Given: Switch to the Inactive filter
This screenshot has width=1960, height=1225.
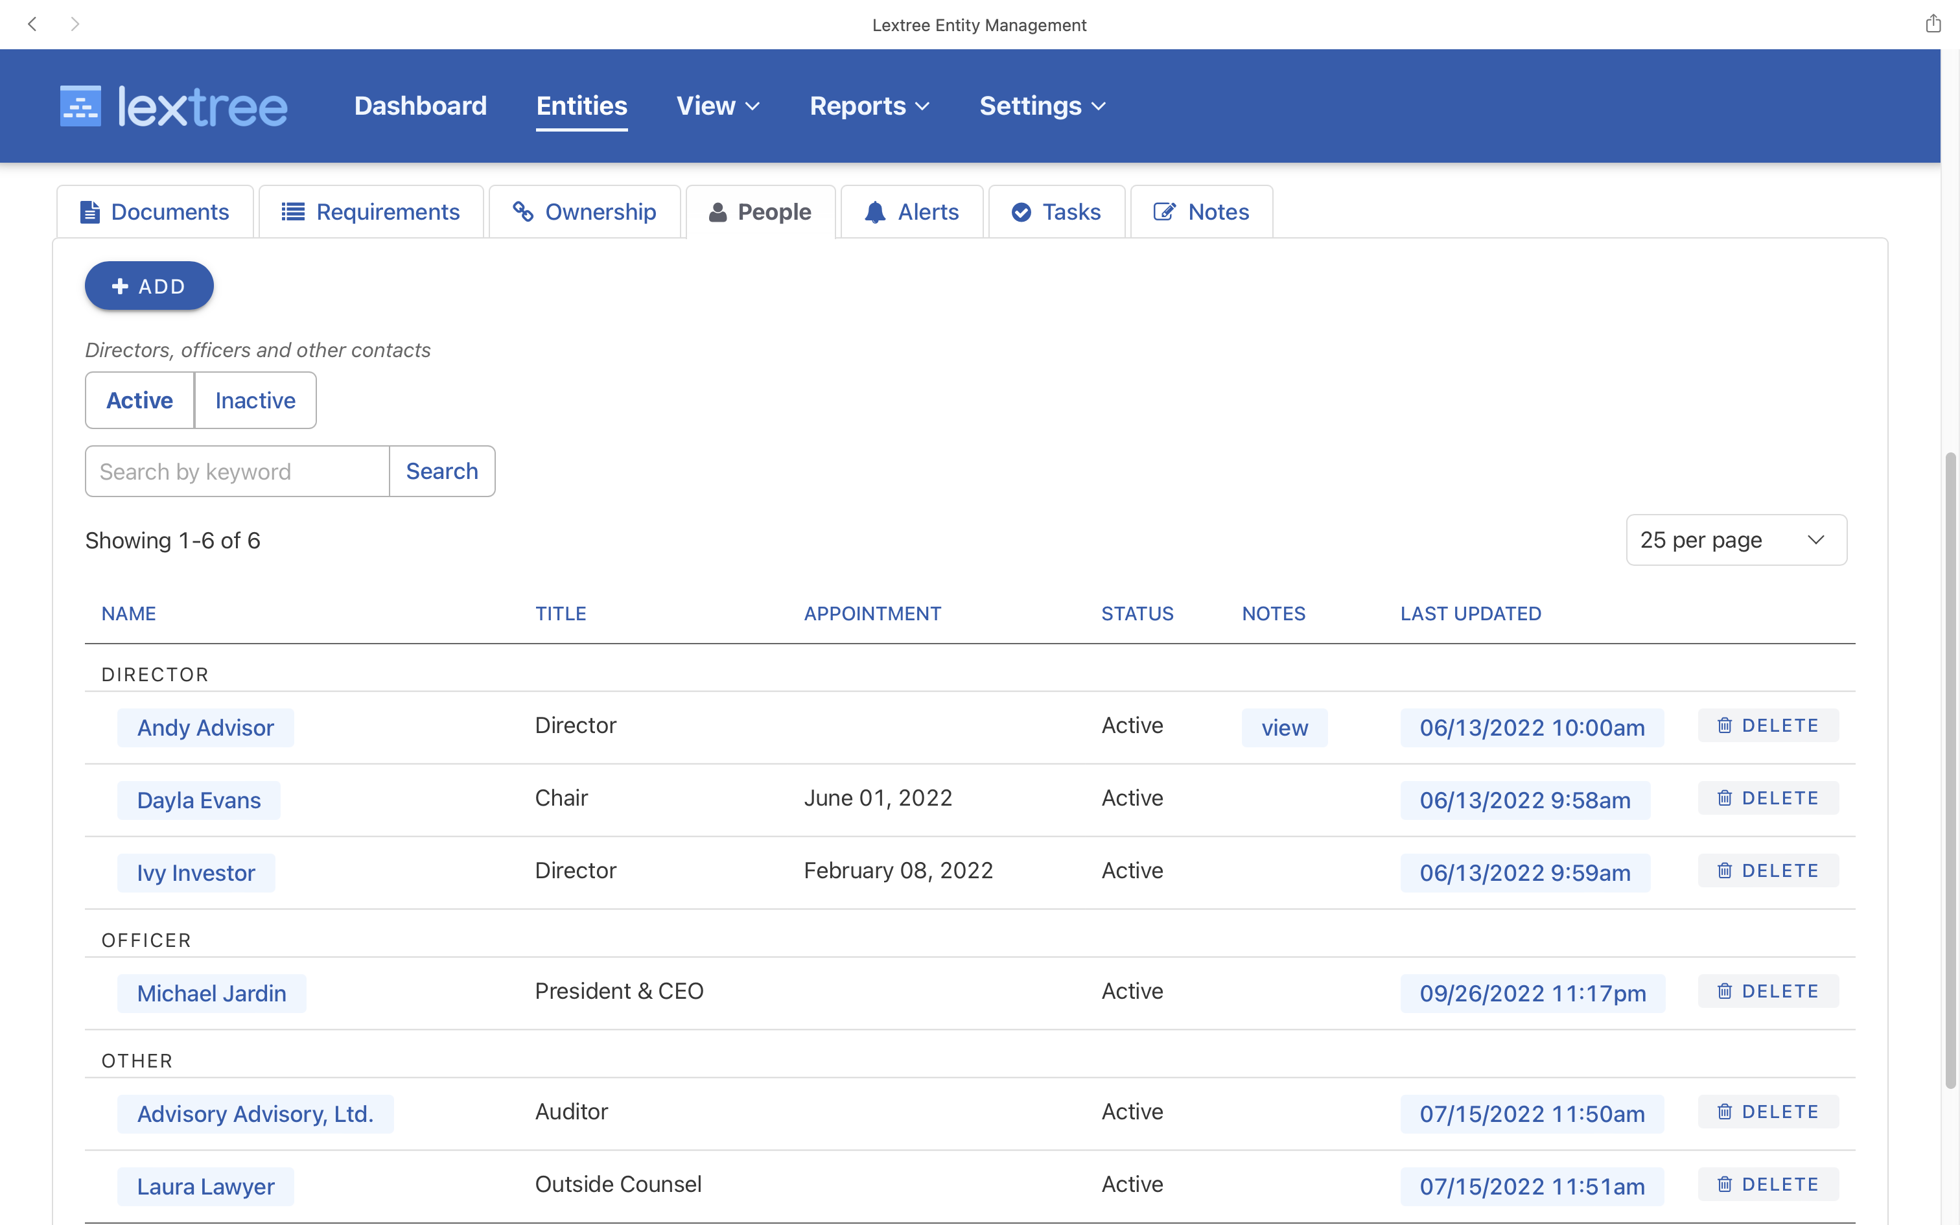Looking at the screenshot, I should point(255,401).
